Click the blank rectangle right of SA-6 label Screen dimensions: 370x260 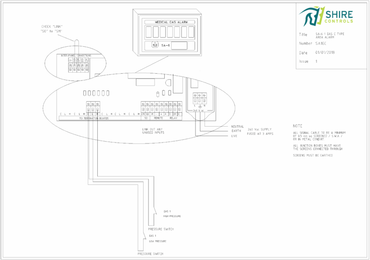coord(179,45)
